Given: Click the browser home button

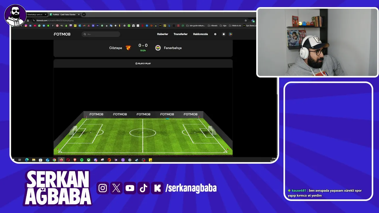Looking at the screenshot, I should tap(28, 20).
